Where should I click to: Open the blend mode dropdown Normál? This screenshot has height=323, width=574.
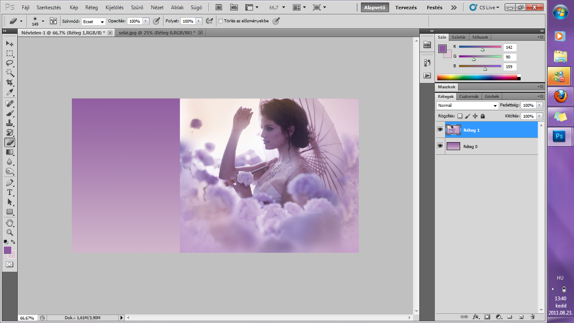467,106
